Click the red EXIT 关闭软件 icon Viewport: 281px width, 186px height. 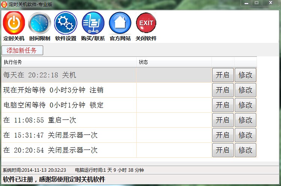[x=146, y=23]
